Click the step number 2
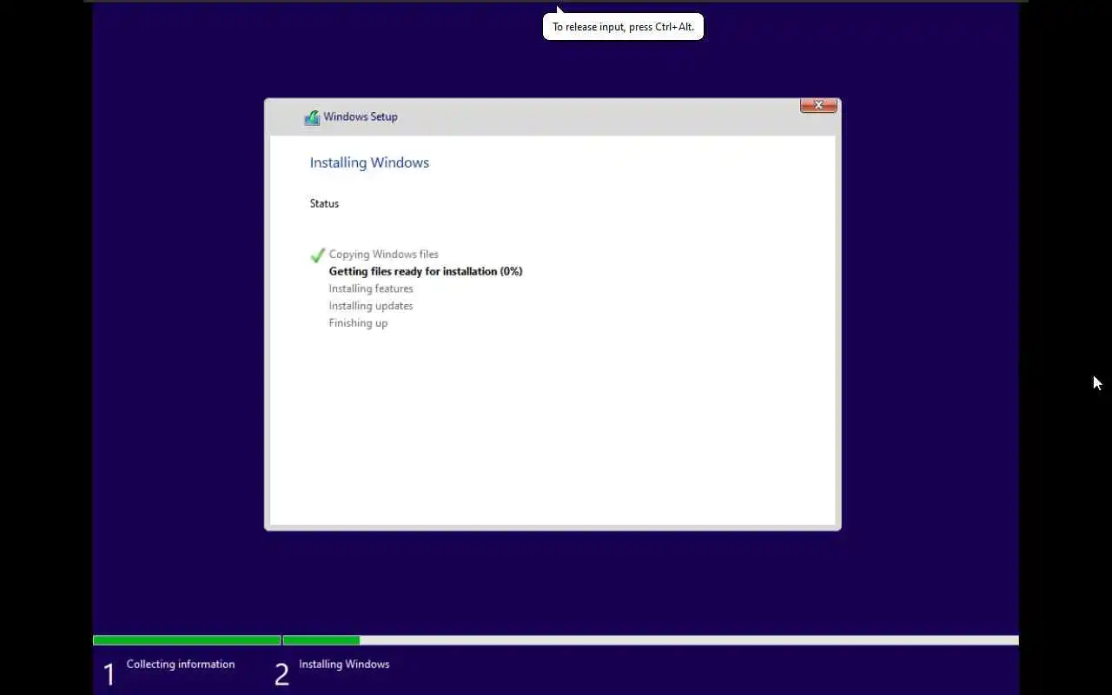Viewport: 1112px width, 695px height. (x=281, y=675)
